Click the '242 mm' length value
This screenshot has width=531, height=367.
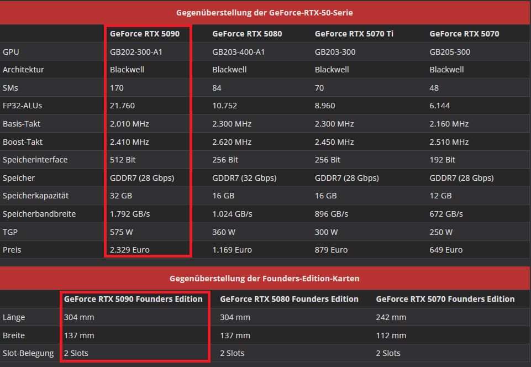point(391,317)
